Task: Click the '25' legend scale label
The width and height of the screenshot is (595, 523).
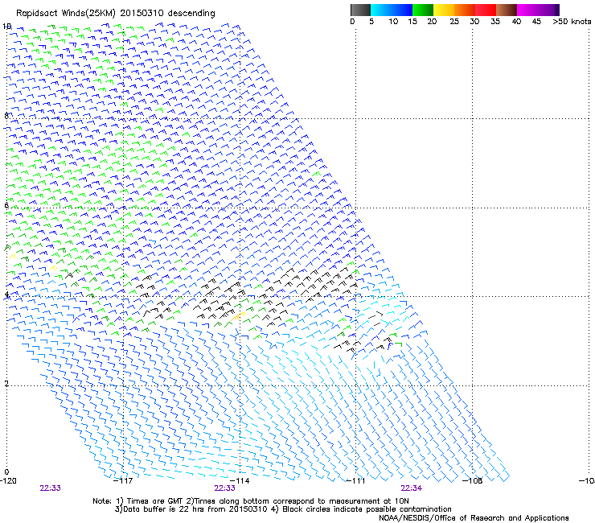Action: pyautogui.click(x=454, y=22)
